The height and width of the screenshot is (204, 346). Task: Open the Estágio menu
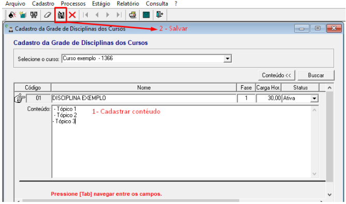click(101, 4)
